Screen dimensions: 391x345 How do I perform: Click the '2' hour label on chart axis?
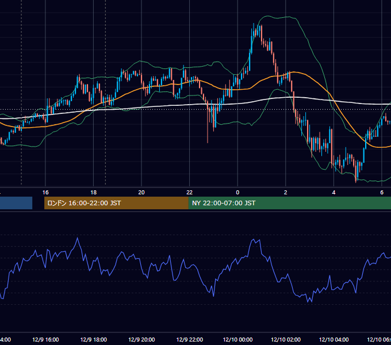pos(286,193)
